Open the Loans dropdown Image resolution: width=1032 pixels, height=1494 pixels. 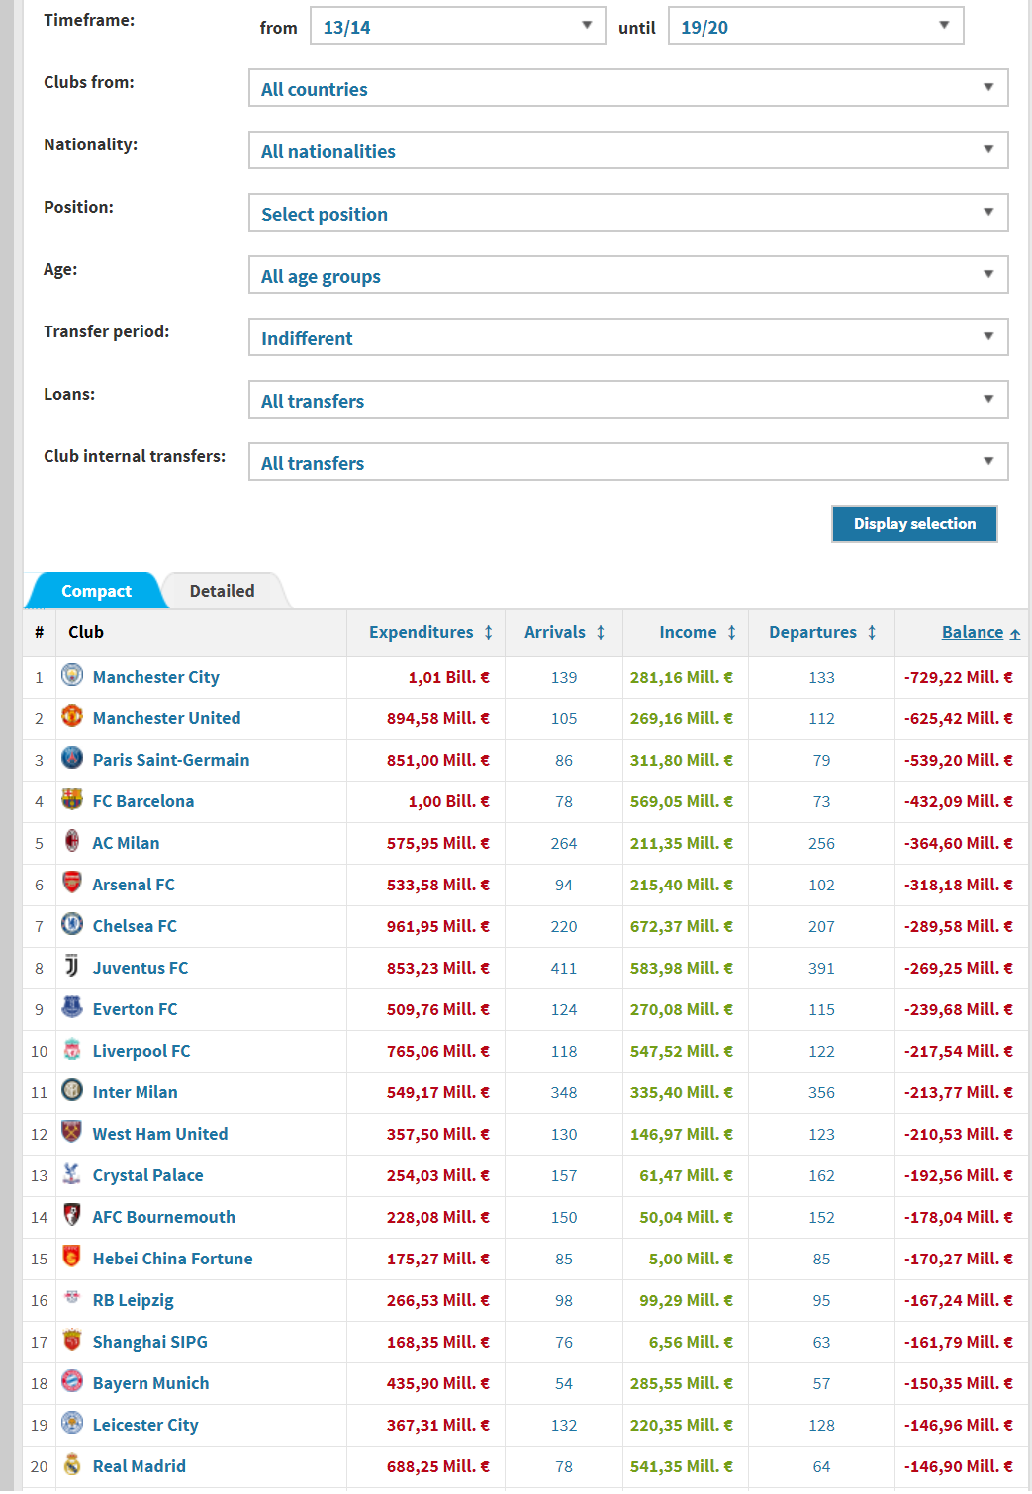click(x=628, y=400)
